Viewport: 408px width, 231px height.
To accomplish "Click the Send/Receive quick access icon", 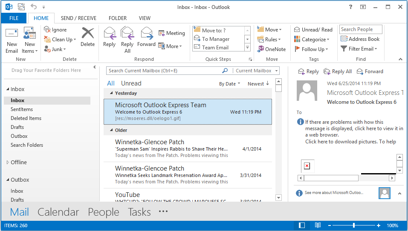I will [x=21, y=6].
